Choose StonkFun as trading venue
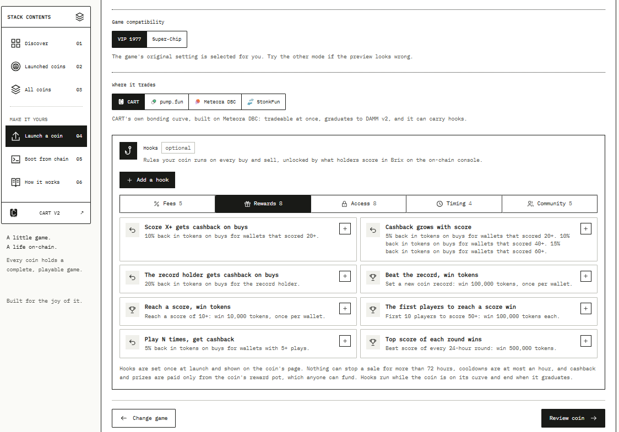The height and width of the screenshot is (432, 619). 263,102
